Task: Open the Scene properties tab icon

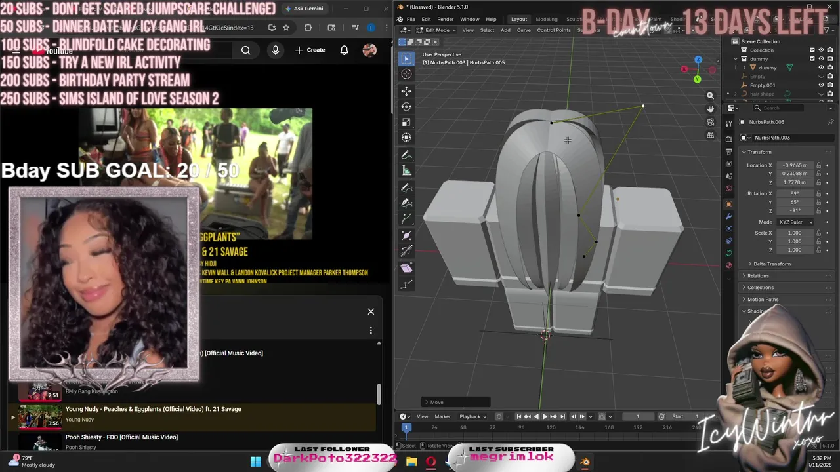Action: (x=728, y=176)
